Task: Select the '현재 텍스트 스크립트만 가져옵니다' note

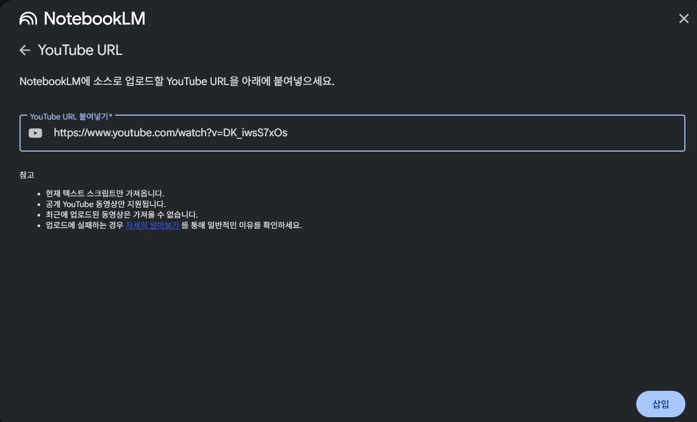Action: coord(105,193)
